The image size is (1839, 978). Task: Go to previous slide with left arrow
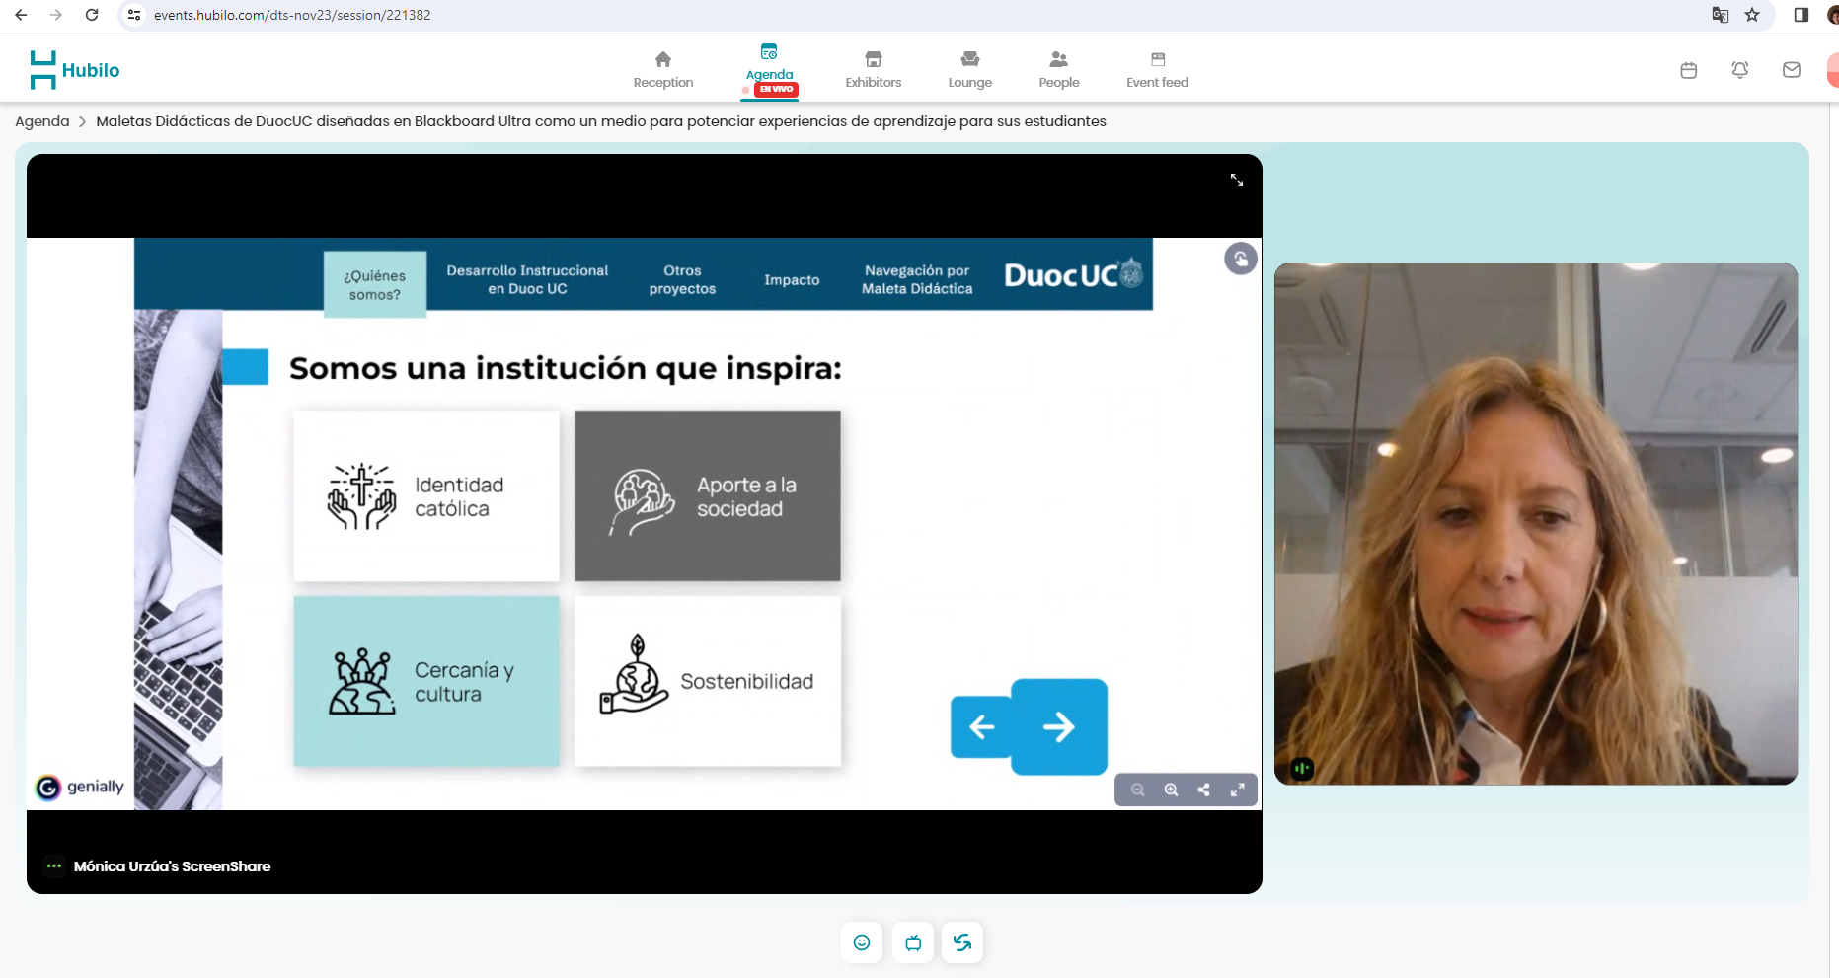[x=981, y=727]
